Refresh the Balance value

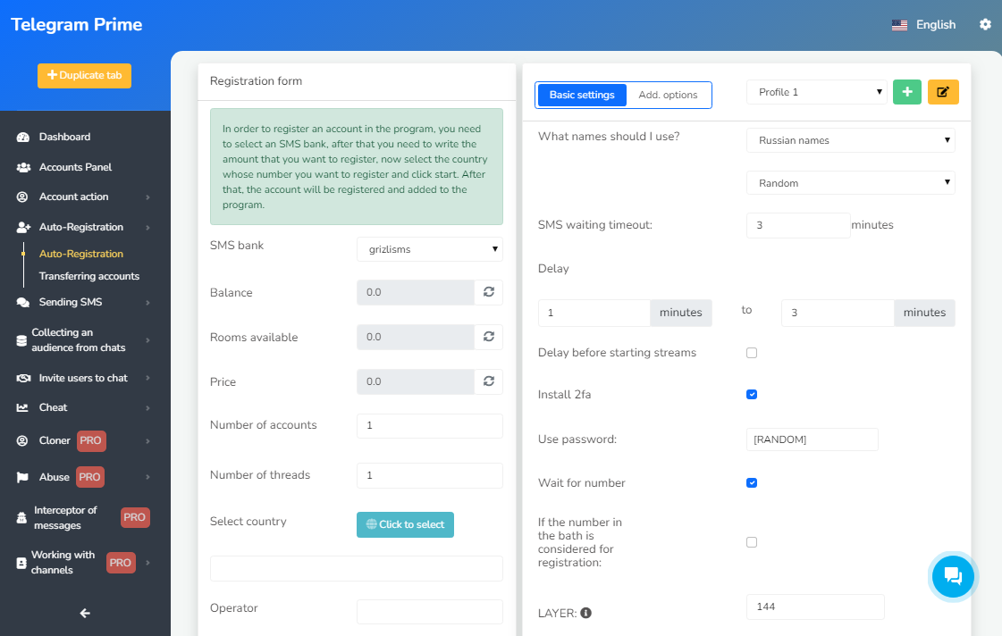pyautogui.click(x=489, y=293)
